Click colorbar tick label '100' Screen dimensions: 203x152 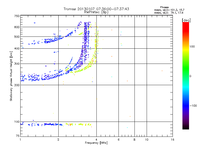pyautogui.click(x=192, y=47)
